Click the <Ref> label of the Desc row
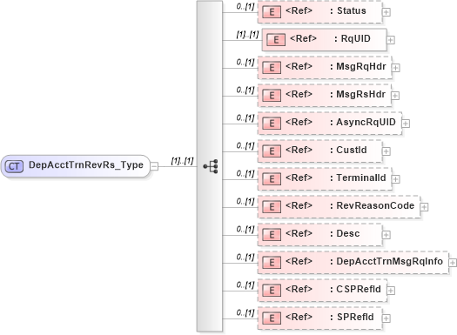Viewport: 457px width, 335px height. coord(299,233)
